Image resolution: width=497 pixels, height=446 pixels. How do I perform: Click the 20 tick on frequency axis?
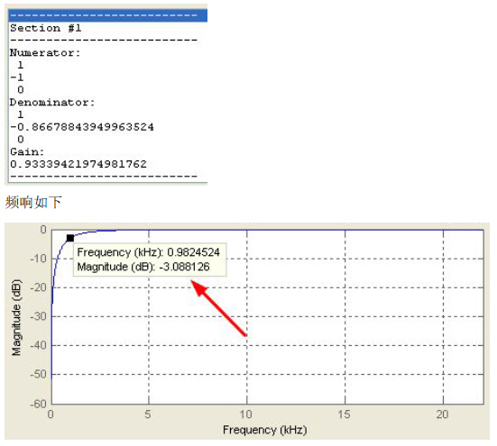442,414
